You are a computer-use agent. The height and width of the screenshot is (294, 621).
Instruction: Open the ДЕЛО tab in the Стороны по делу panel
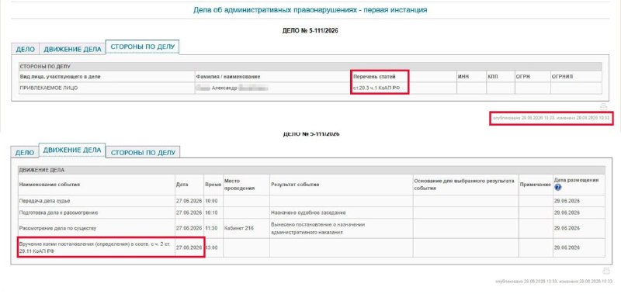coord(26,50)
